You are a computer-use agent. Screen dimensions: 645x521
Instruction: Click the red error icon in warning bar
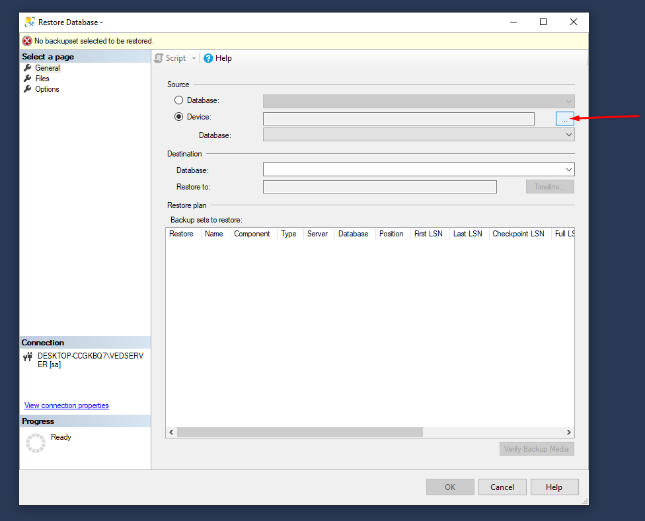pyautogui.click(x=27, y=41)
